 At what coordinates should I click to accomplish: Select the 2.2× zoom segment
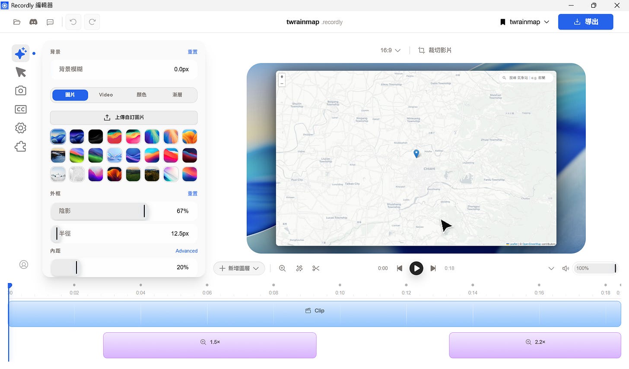click(x=535, y=345)
